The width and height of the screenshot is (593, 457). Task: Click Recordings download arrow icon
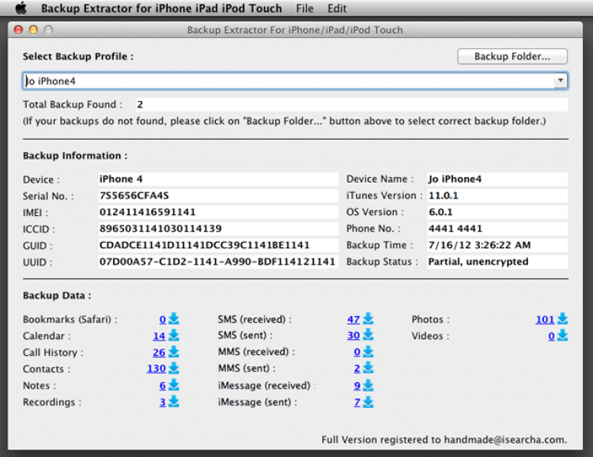click(x=174, y=402)
